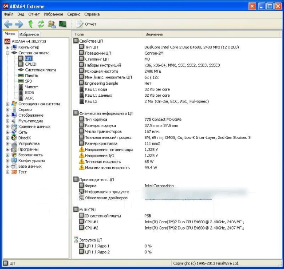Expand the Операционная система node
284x269 pixels.
(8, 104)
